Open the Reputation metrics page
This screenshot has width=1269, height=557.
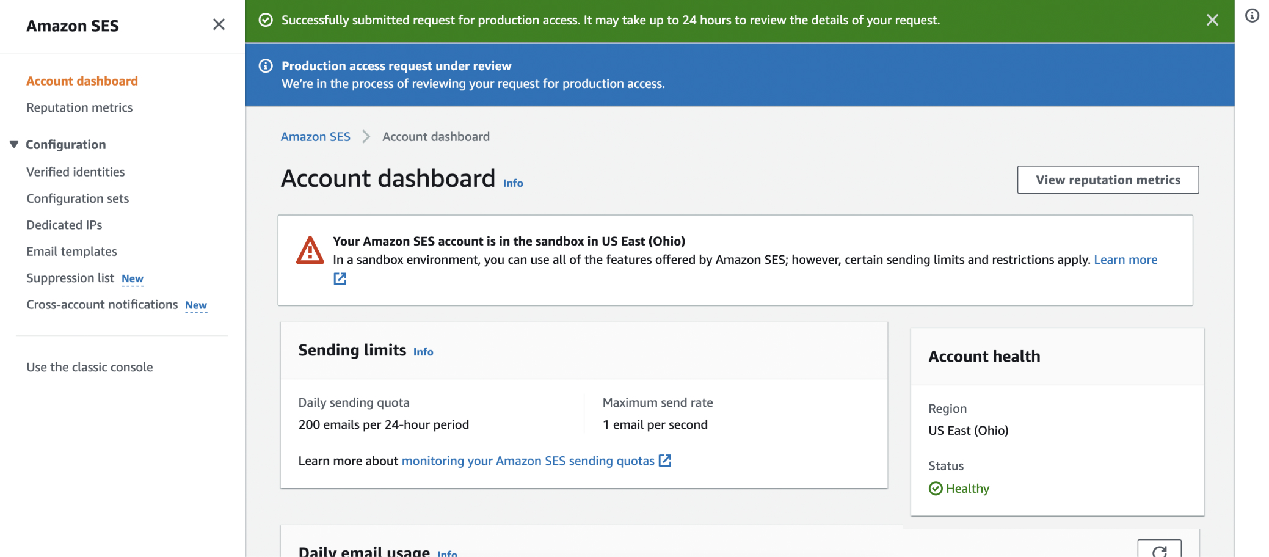[x=79, y=107]
